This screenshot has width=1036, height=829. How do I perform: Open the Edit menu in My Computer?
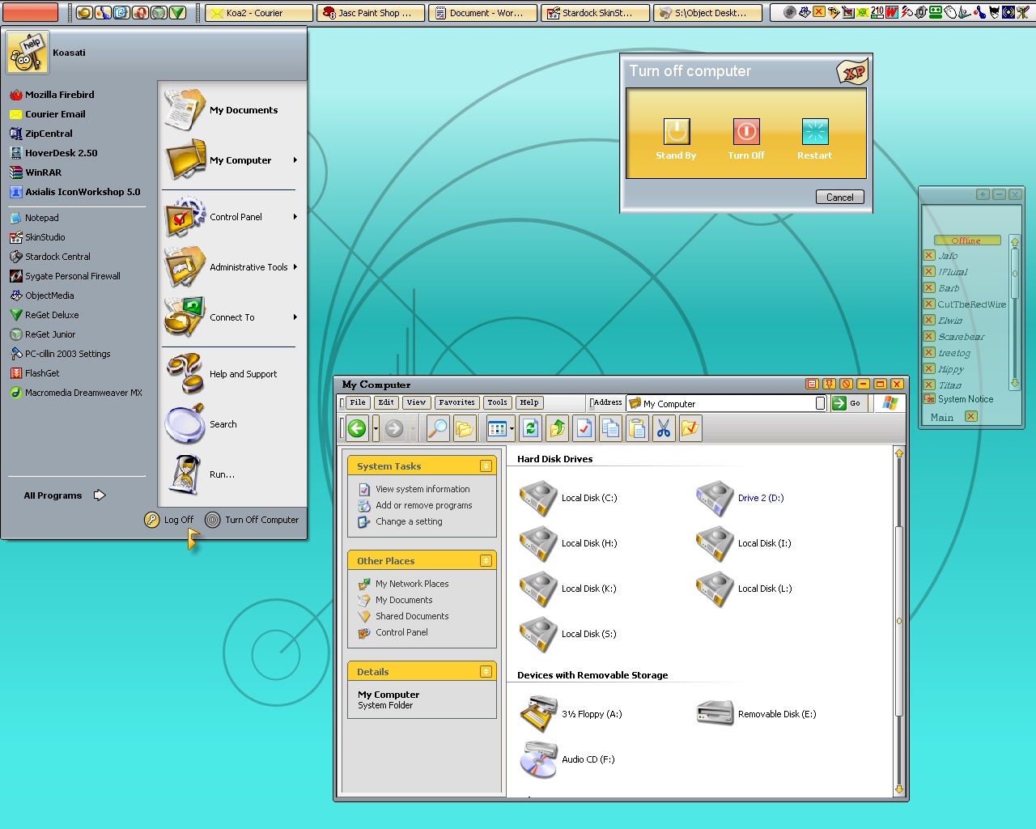pyautogui.click(x=386, y=402)
